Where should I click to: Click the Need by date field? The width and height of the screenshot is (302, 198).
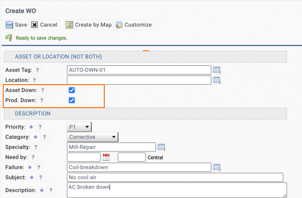pos(84,157)
